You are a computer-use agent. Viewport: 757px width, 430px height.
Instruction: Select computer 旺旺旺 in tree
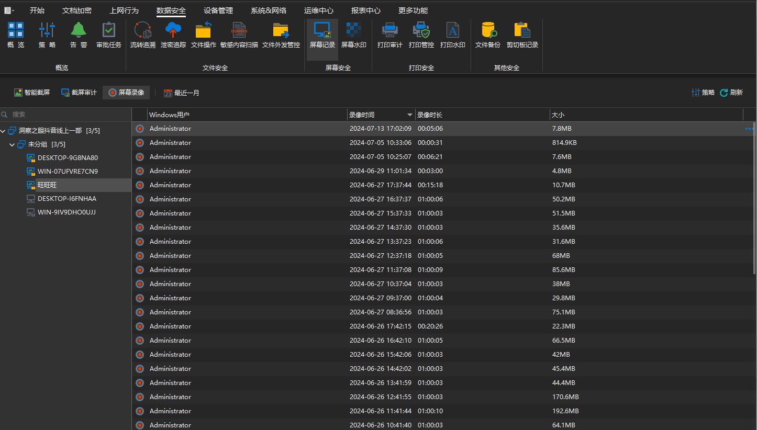click(47, 185)
